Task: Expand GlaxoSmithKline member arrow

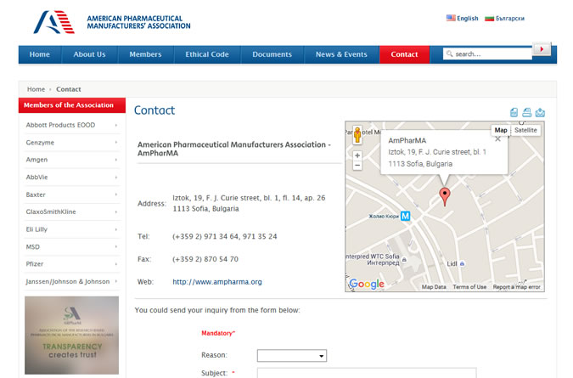Action: tap(115, 212)
